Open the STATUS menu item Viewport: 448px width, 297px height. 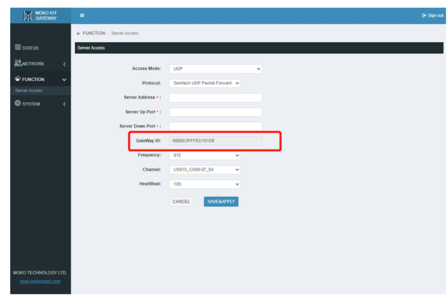pyautogui.click(x=30, y=48)
